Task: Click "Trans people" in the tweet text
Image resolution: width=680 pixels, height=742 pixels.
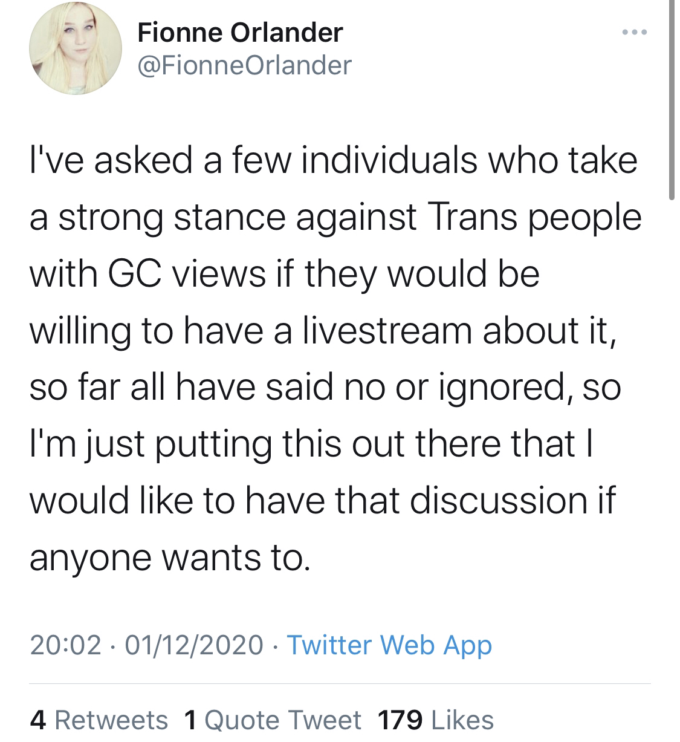Action: point(534,217)
